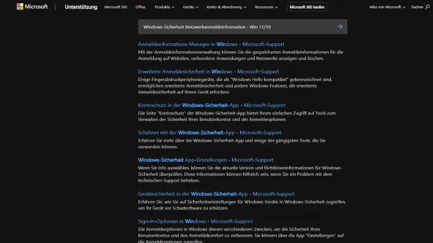This screenshot has width=433, height=243.
Task: Click description starting 'Die Seite "Kontoschutz"'
Action: tap(237, 116)
